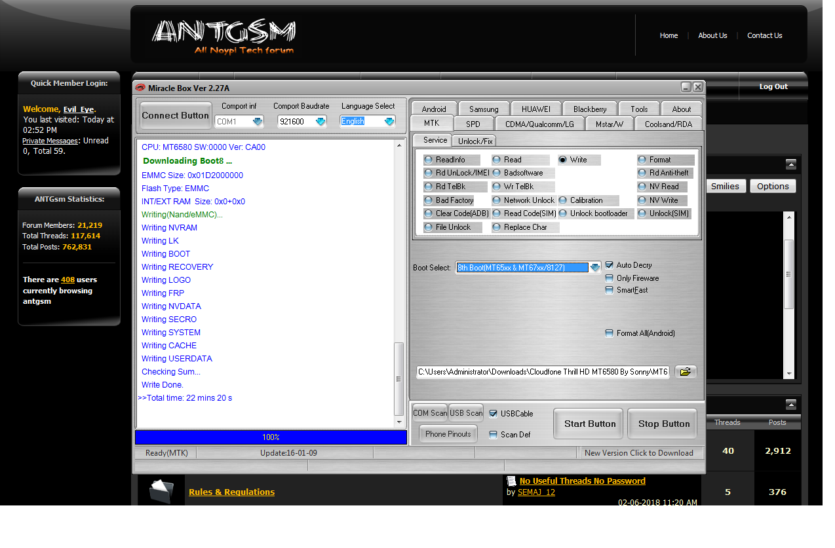Click the Rules & Regulations folder icon
The image size is (835, 548).
click(x=161, y=492)
